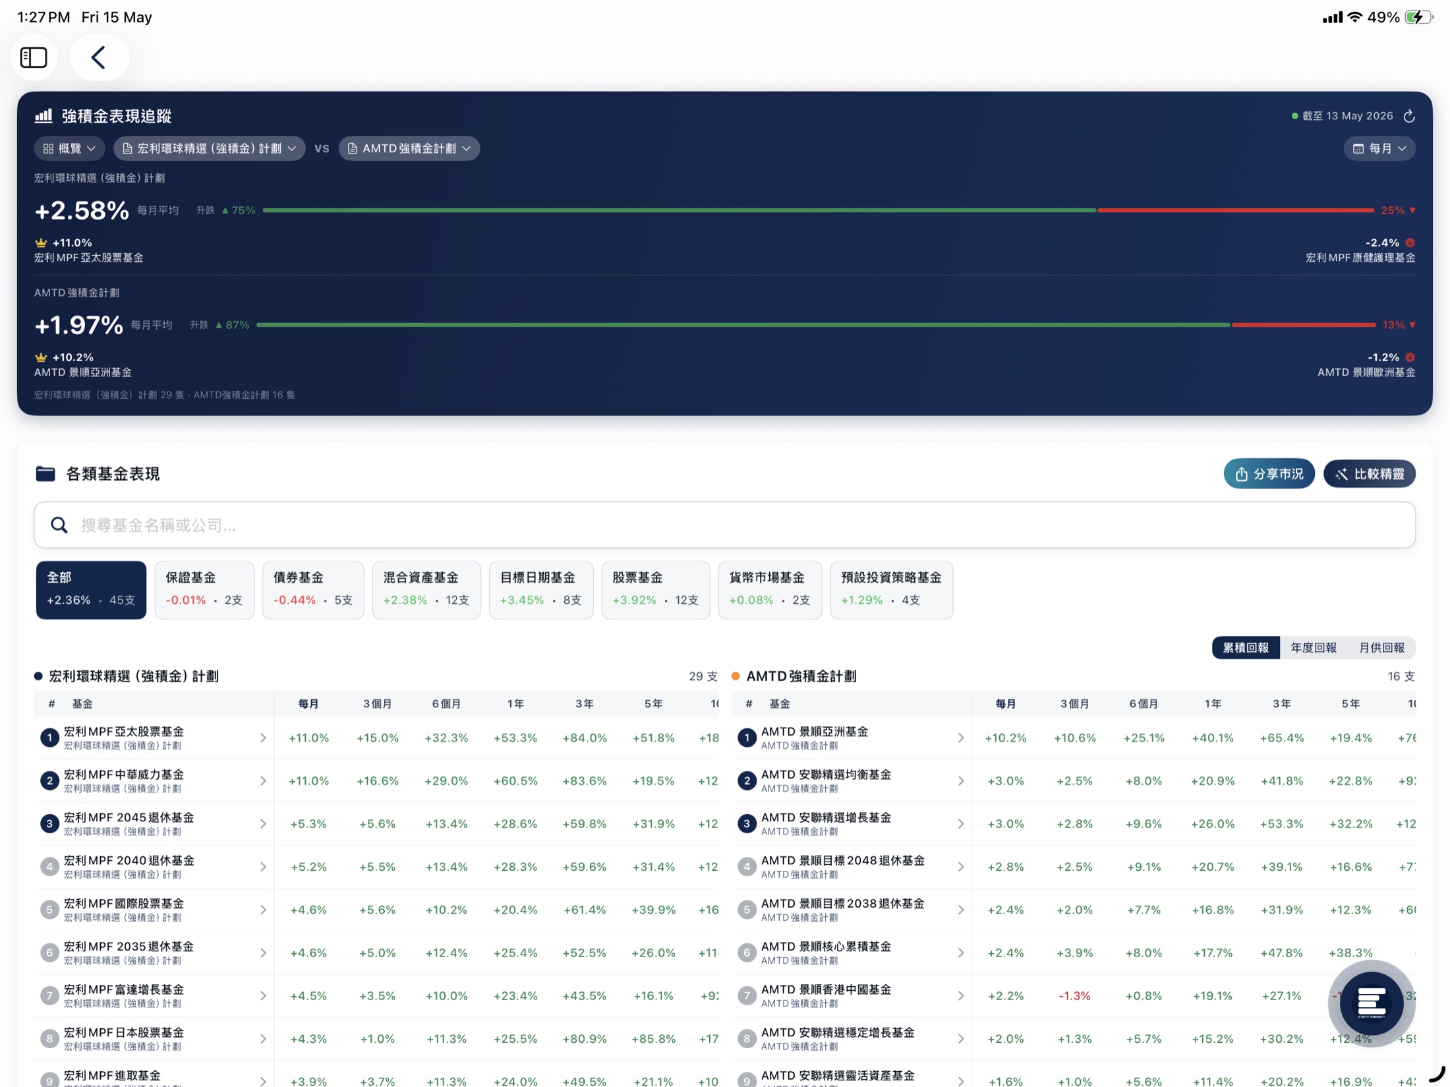Image resolution: width=1450 pixels, height=1087 pixels.
Task: Launch the 比較精靈 comparison wizard
Action: tap(1369, 473)
